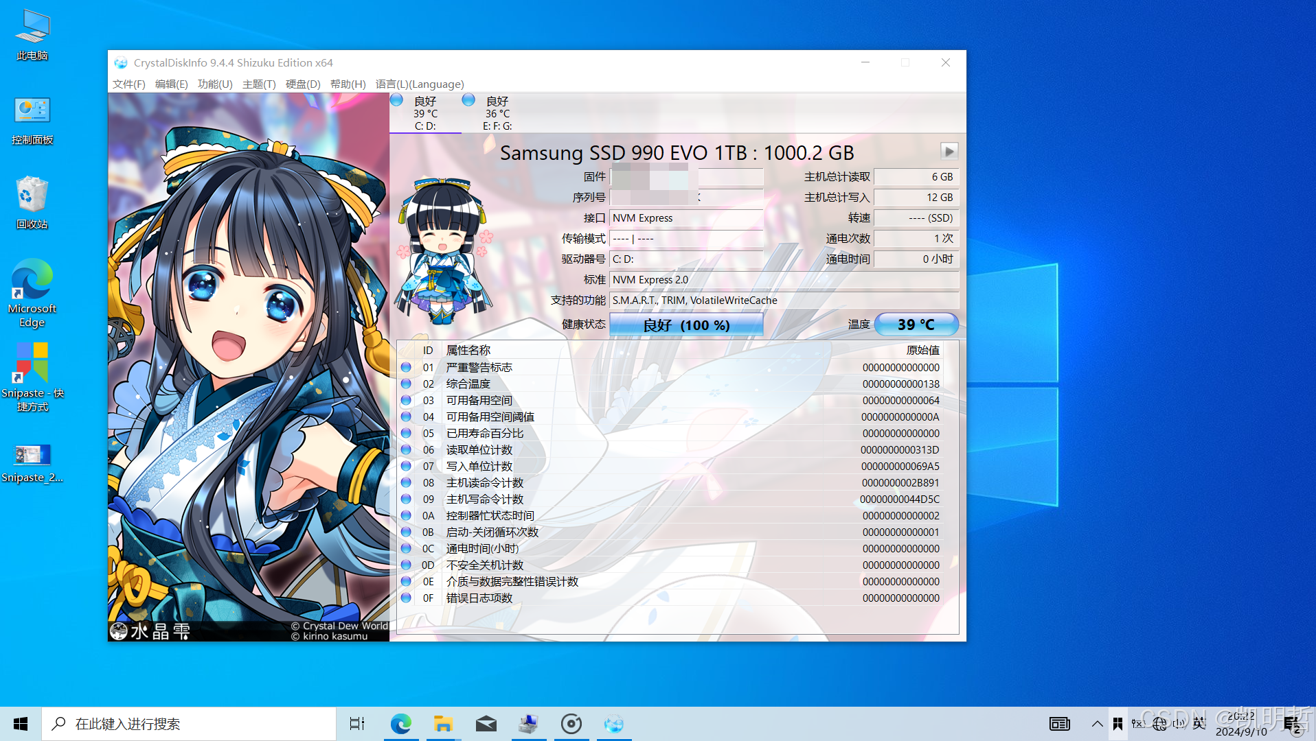This screenshot has height=741, width=1316.
Task: Click the status orb for 已用寿命百分比 row
Action: point(406,434)
